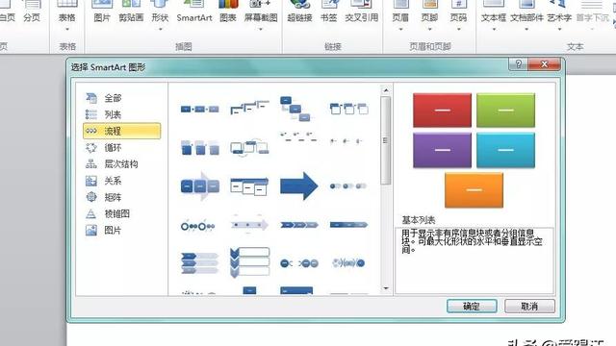Select the 全部 category in SmartArt dialog
This screenshot has height=346, width=616.
(122, 98)
